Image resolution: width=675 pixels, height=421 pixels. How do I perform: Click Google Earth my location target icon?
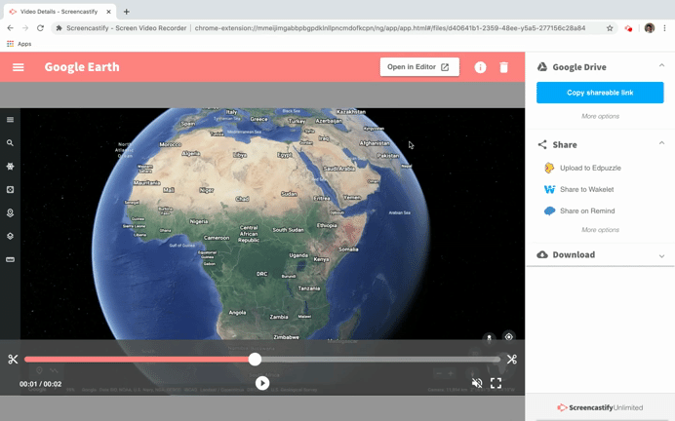tap(509, 337)
